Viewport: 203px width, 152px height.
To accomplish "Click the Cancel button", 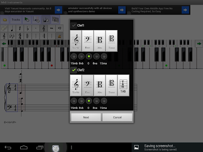I will [x=117, y=117].
